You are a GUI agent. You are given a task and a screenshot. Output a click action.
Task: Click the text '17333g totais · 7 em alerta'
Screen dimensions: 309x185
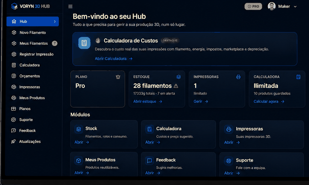point(154,94)
